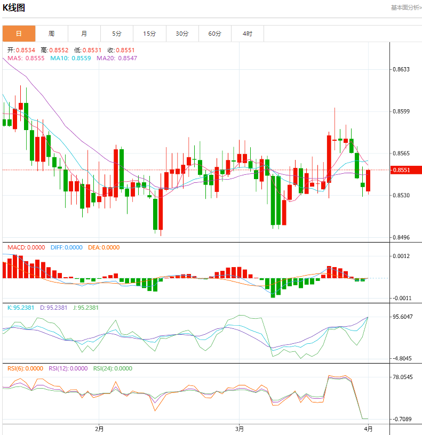422x435 pixels.
Task: Select the 日 daily chart tab
Action: (19, 34)
